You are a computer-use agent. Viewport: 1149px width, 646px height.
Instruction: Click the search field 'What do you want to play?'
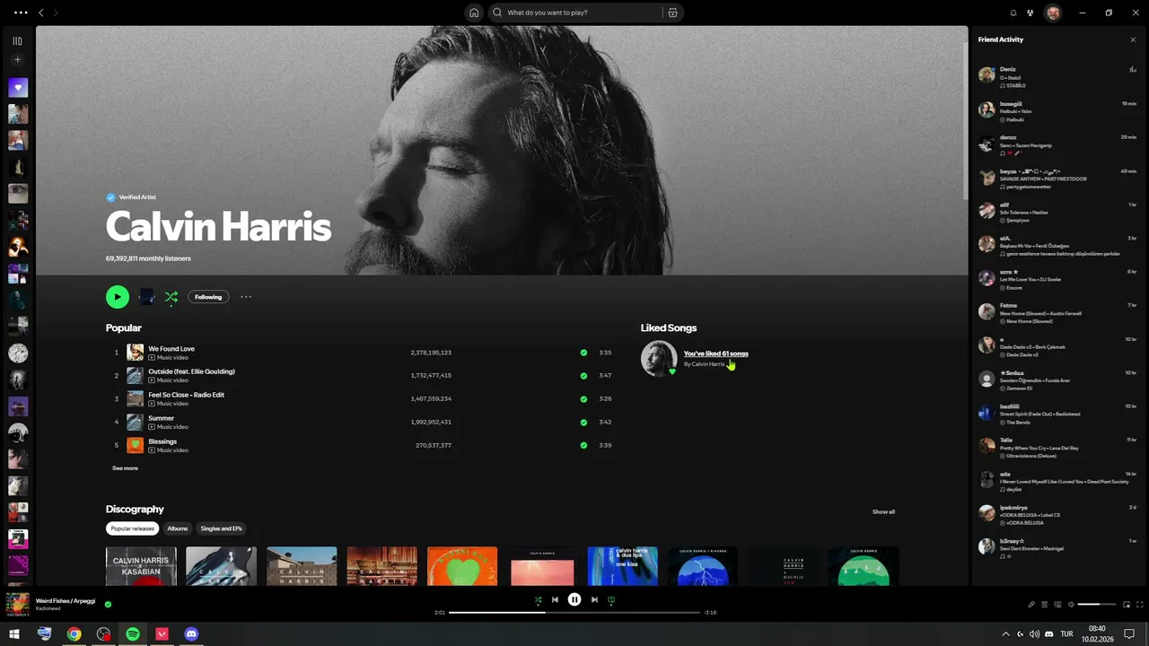pos(583,13)
